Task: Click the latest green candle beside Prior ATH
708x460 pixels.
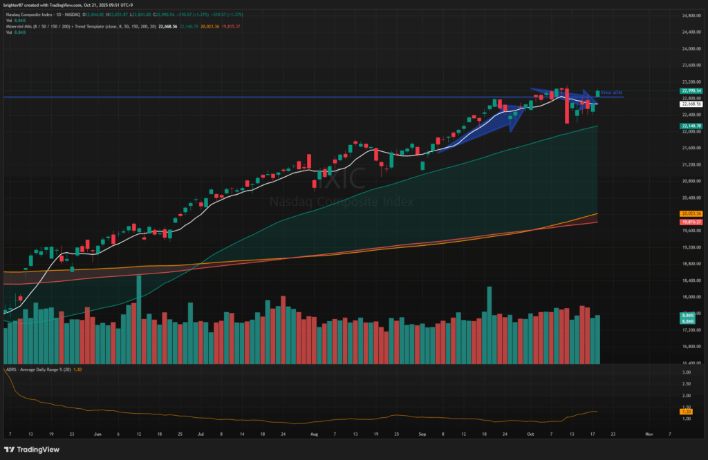Action: click(597, 93)
